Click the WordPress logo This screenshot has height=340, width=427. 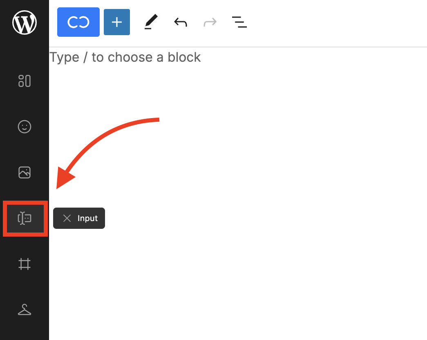[25, 22]
